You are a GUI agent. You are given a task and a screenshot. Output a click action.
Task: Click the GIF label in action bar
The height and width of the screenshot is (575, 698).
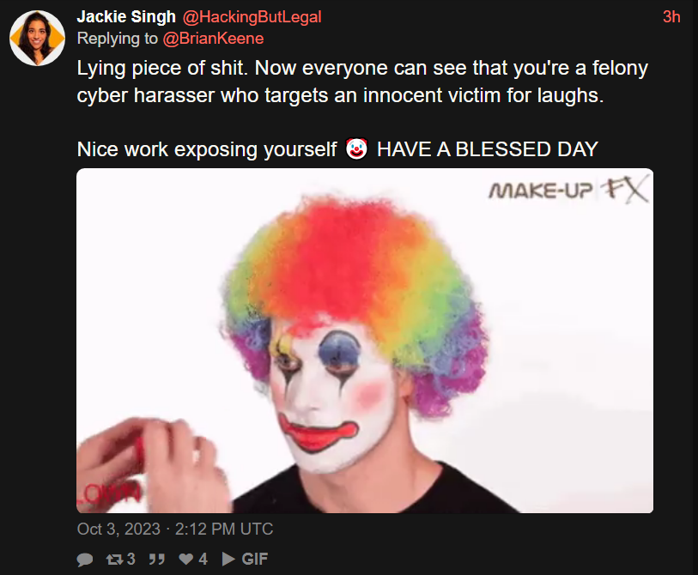tap(255, 559)
